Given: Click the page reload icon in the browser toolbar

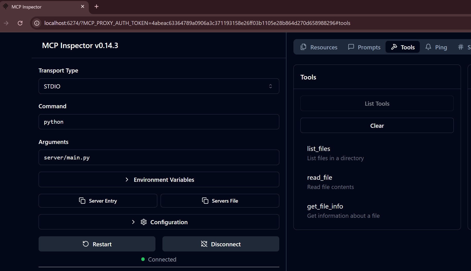Looking at the screenshot, I should [x=20, y=23].
